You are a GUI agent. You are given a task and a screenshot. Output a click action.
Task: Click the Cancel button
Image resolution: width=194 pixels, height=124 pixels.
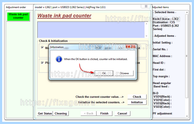coord(122,113)
